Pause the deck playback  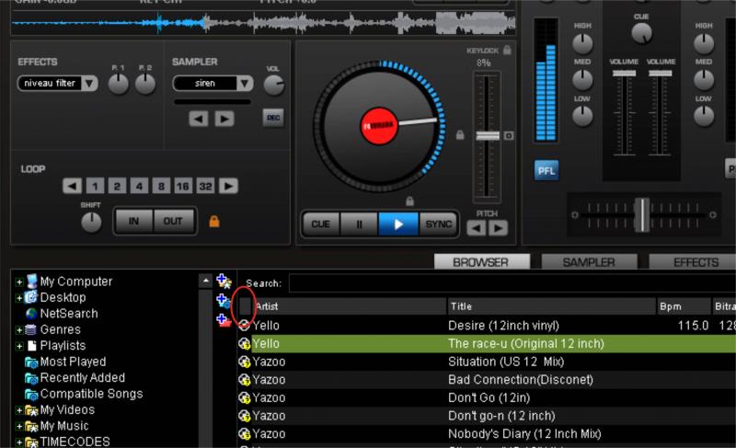[x=359, y=224]
